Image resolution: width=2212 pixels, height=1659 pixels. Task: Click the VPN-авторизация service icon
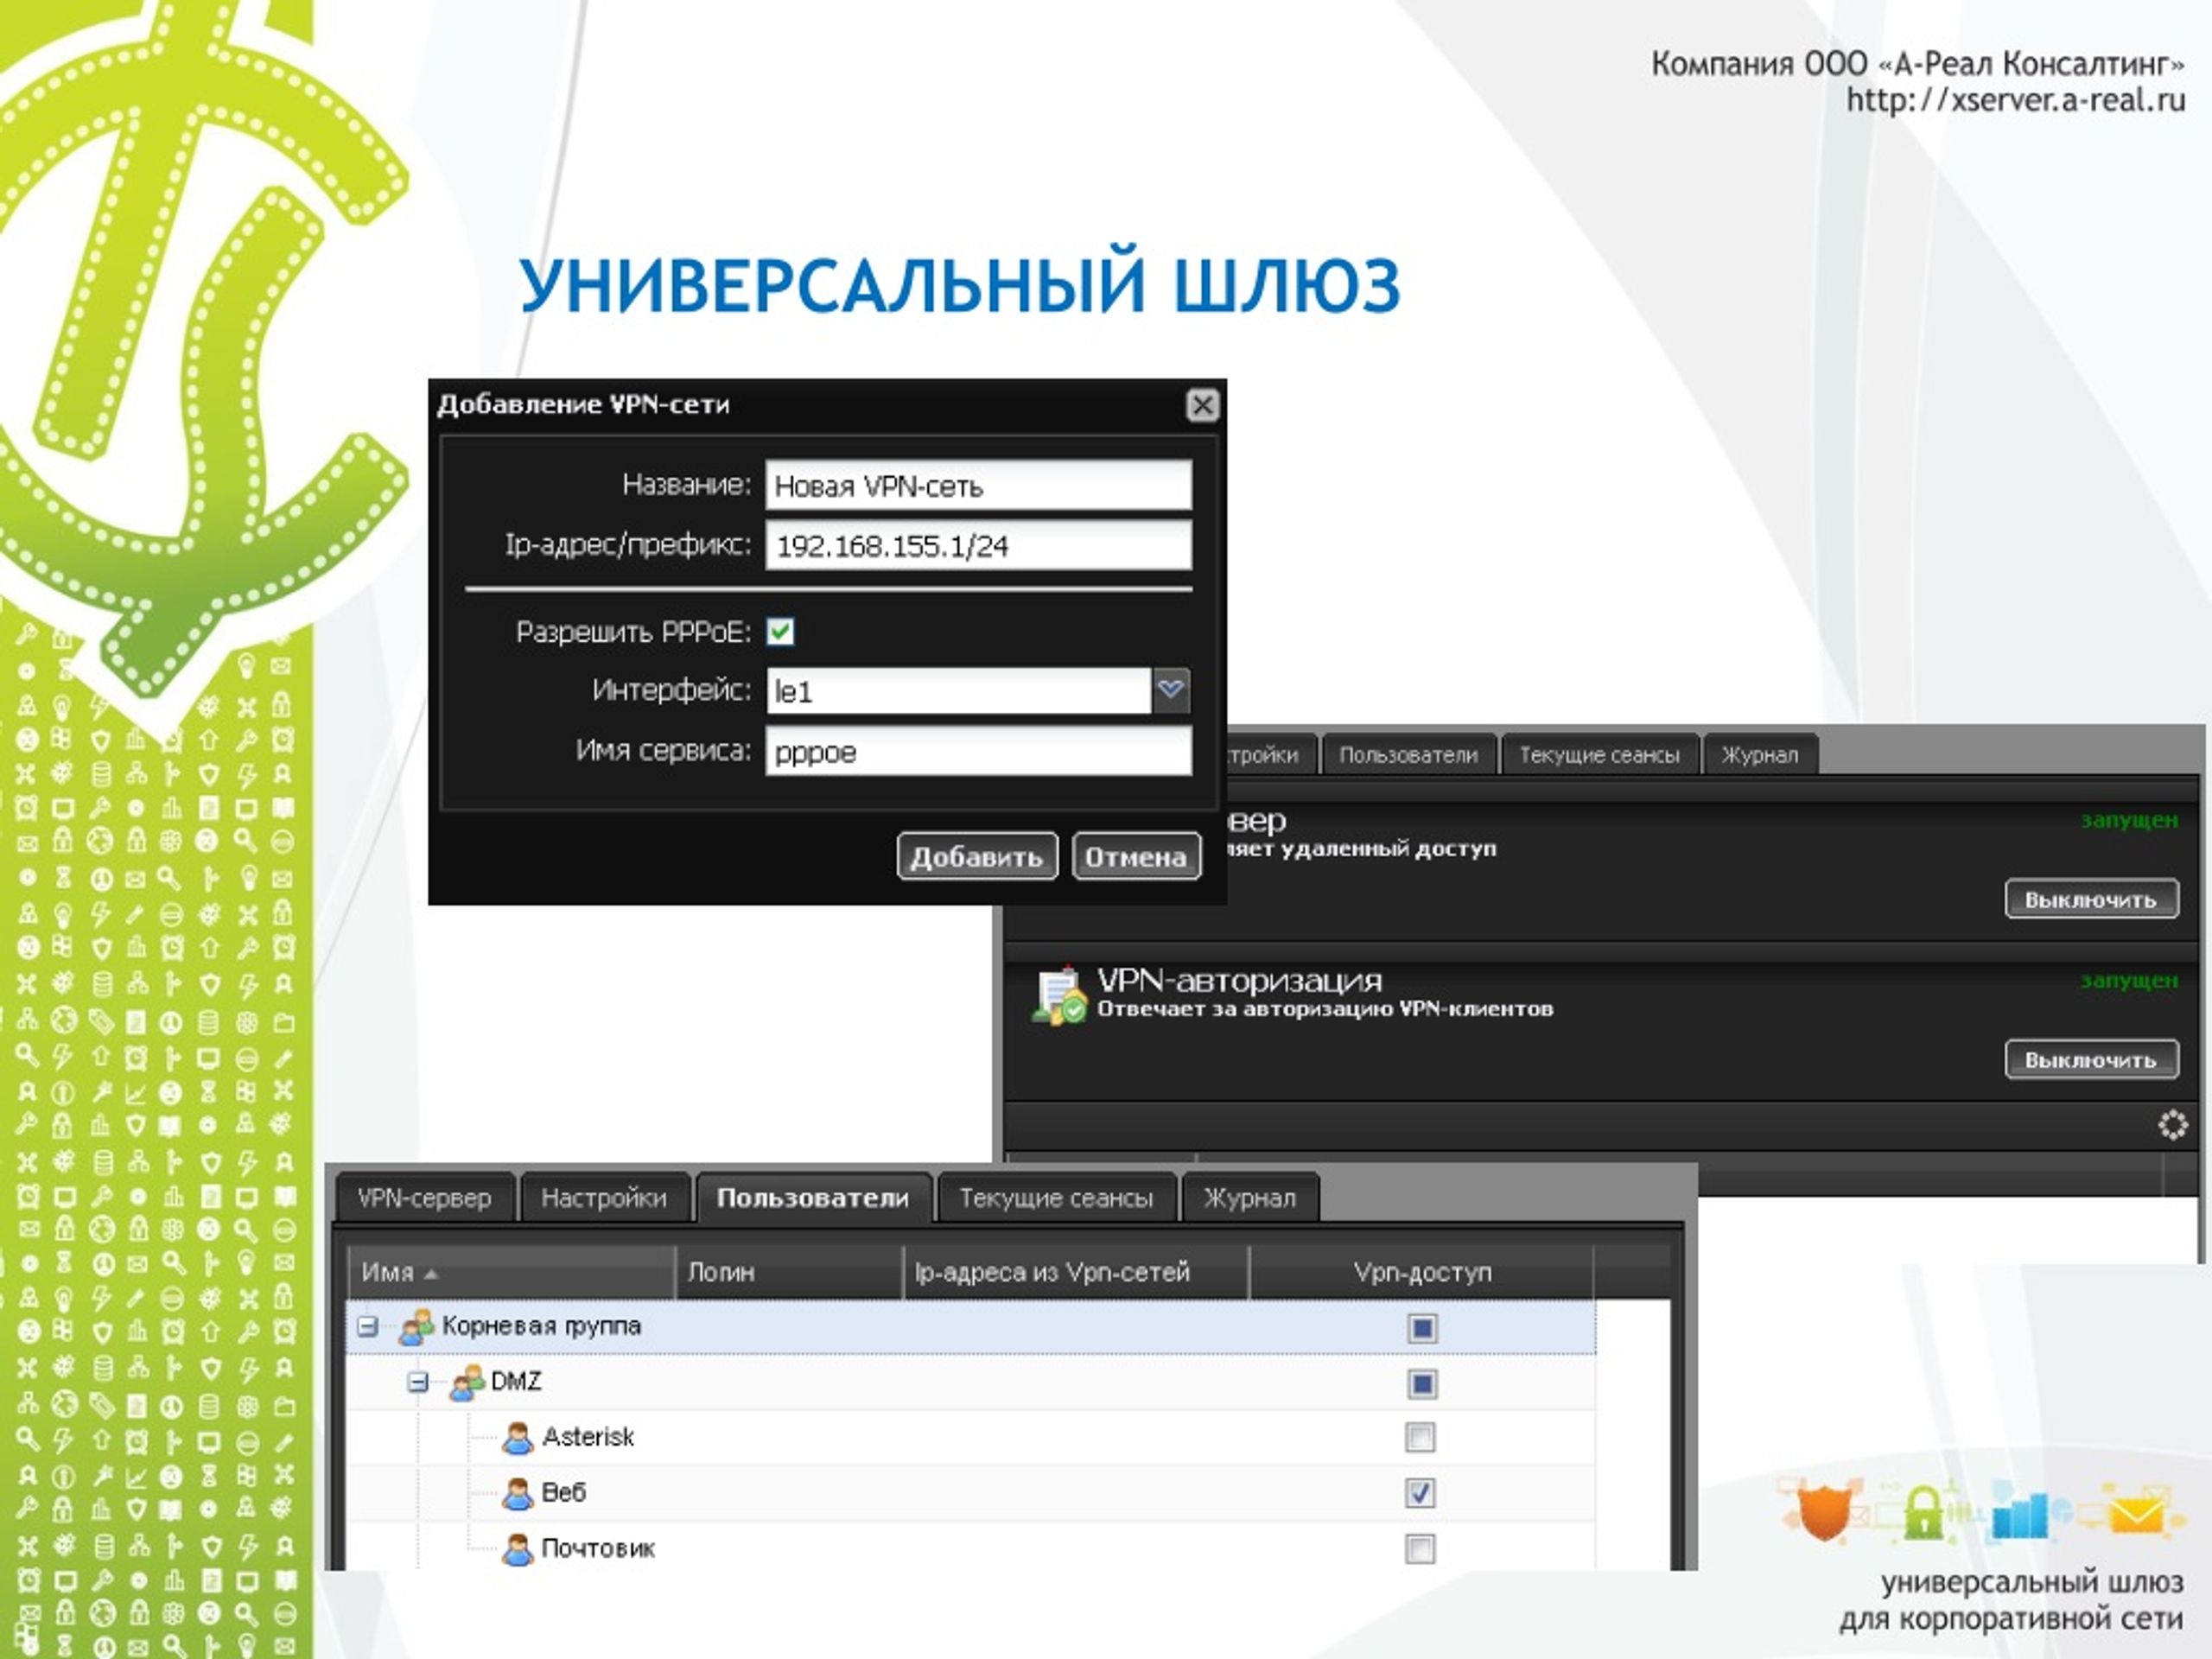coord(1060,995)
